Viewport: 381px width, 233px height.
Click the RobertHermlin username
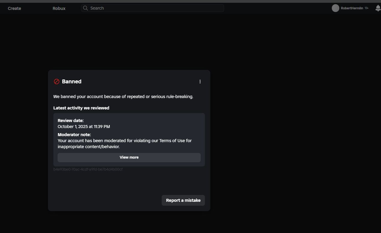pos(352,8)
